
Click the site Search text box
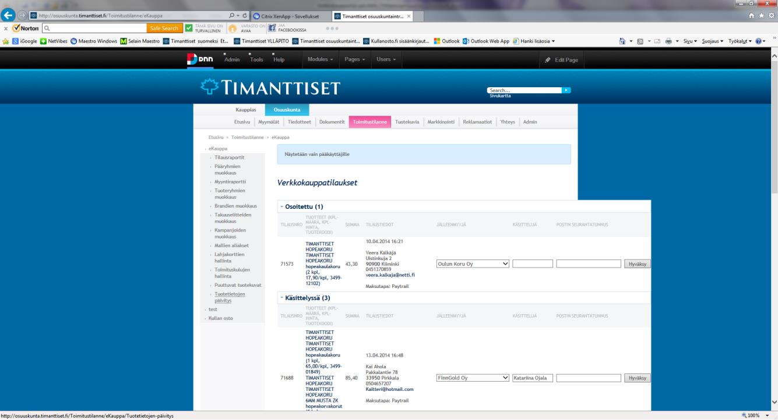pyautogui.click(x=525, y=90)
